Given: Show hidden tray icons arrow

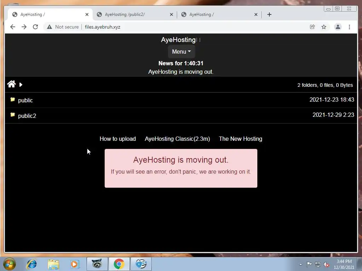Looking at the screenshot, I should 300,265.
